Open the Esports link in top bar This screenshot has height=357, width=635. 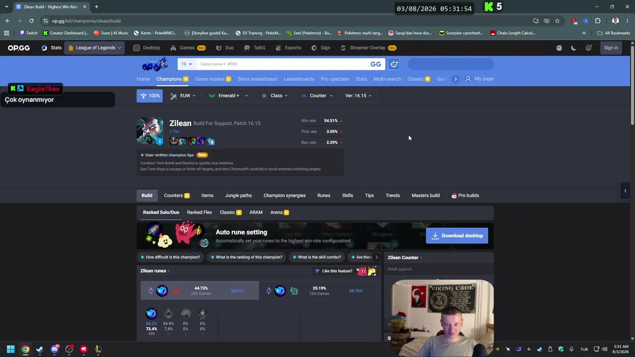(288, 48)
